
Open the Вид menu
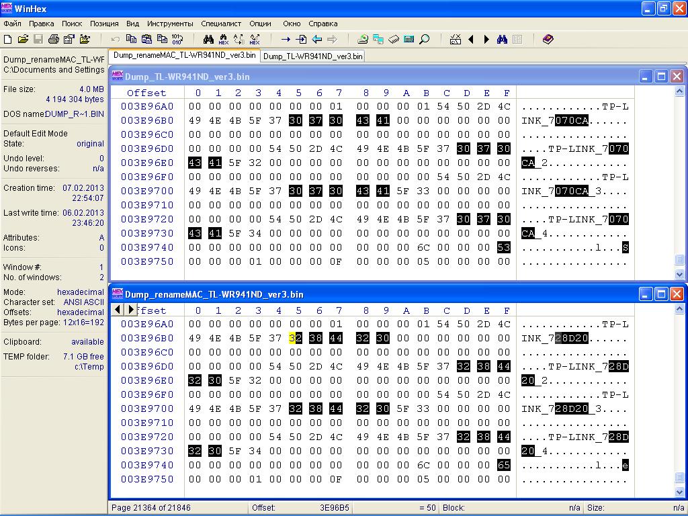point(132,24)
